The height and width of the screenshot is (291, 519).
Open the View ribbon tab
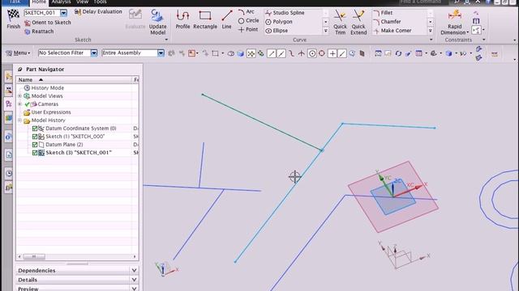82,2
